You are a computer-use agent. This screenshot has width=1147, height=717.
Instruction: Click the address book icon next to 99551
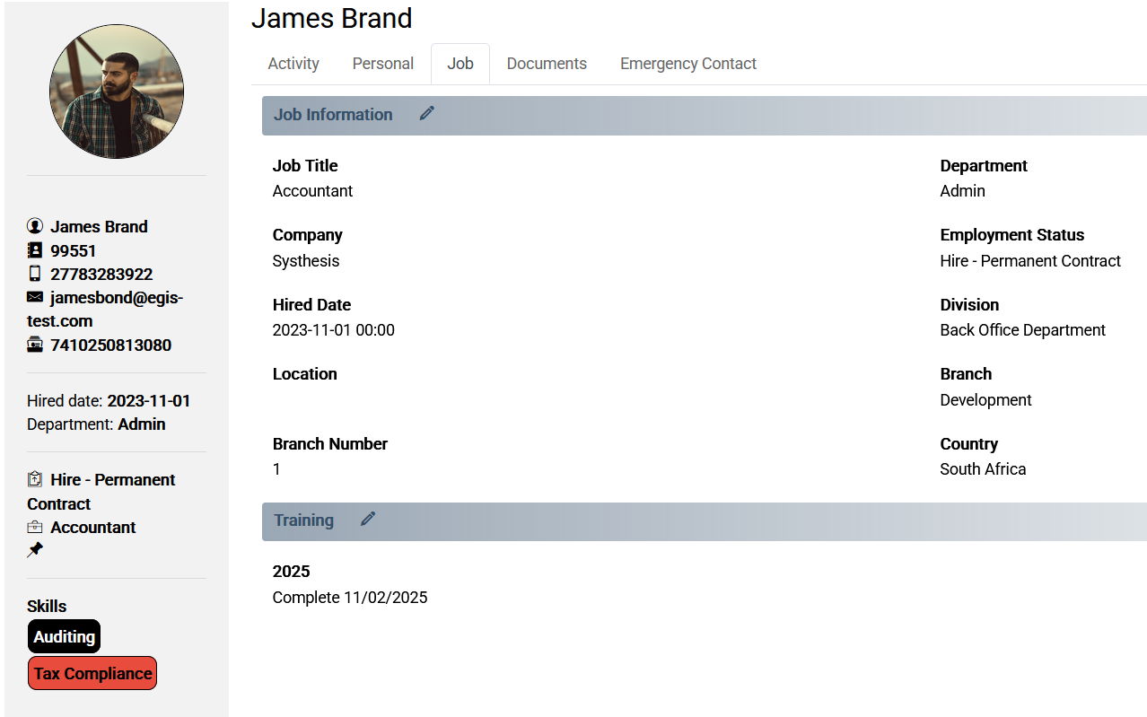coord(35,250)
